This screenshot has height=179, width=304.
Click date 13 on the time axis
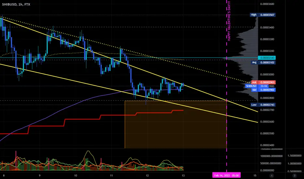(x=183, y=175)
